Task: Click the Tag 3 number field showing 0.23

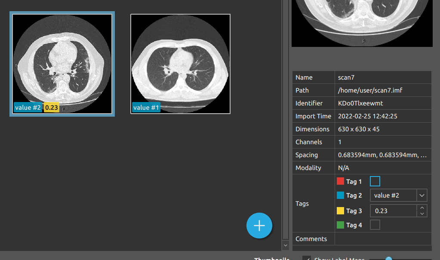Action: (394, 211)
